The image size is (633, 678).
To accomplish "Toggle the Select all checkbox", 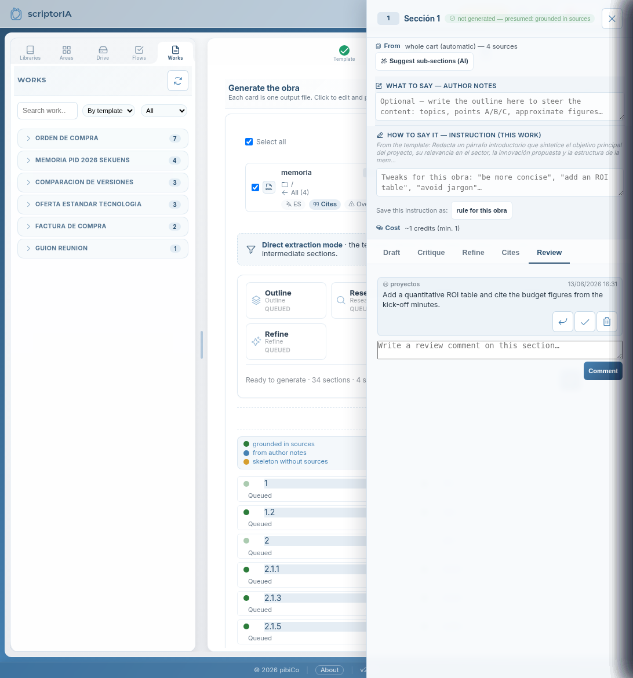I will tap(249, 142).
